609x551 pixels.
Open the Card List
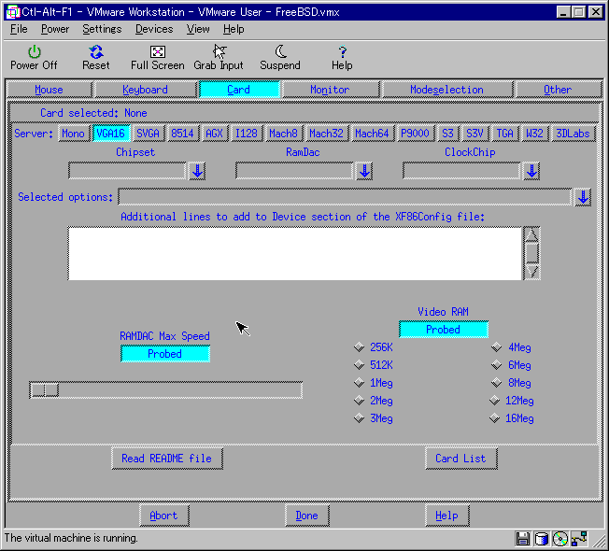(x=461, y=459)
